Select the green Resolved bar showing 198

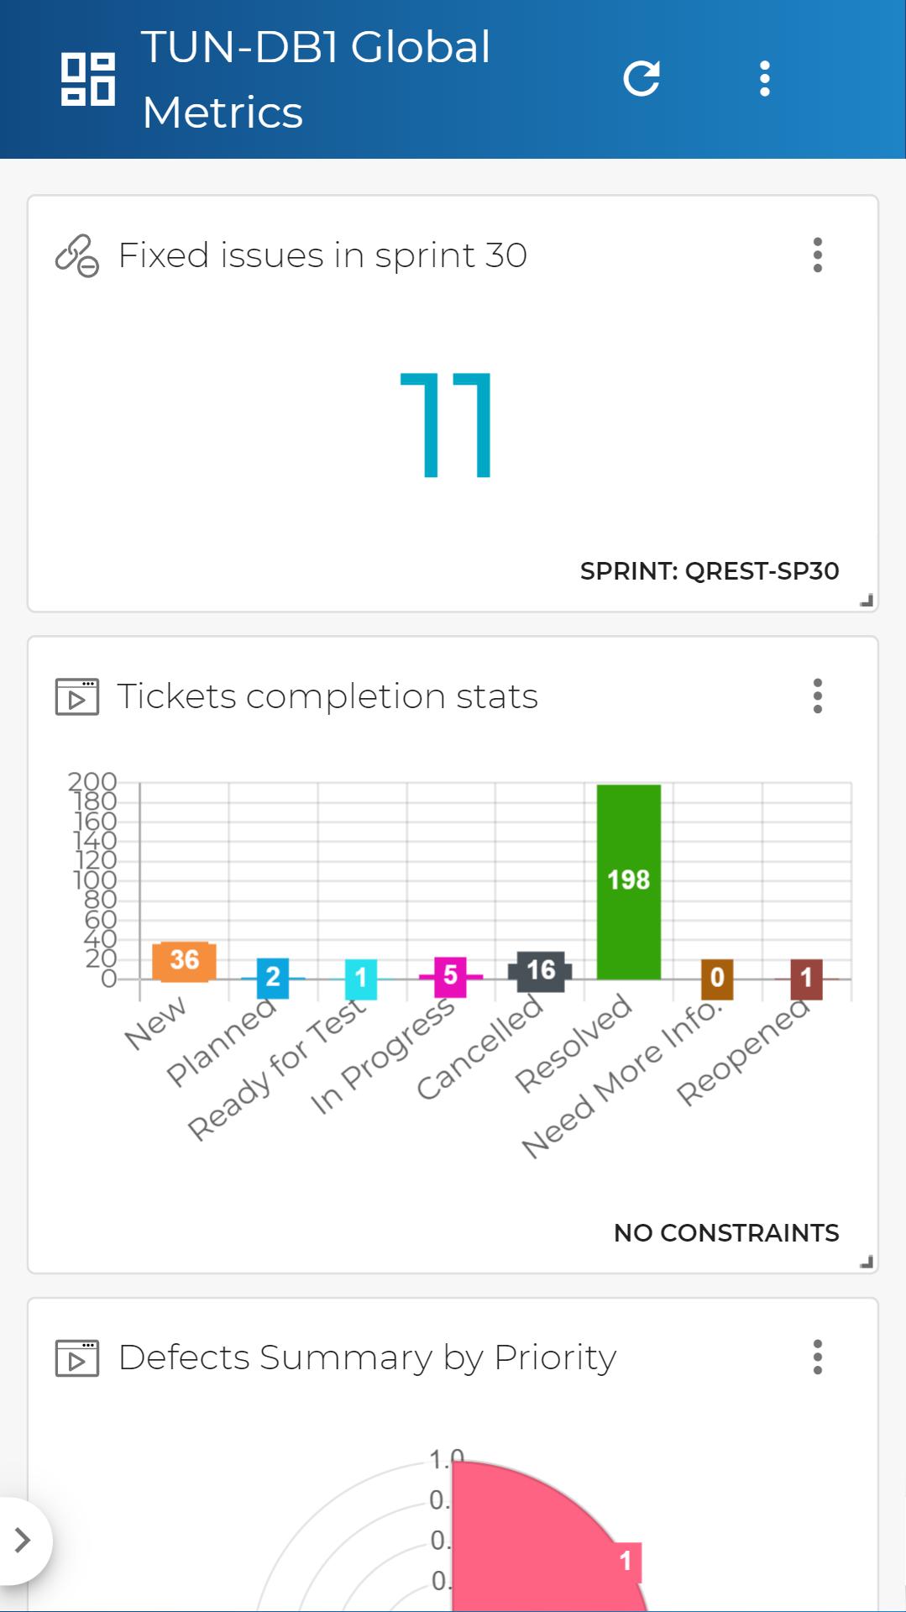click(629, 881)
